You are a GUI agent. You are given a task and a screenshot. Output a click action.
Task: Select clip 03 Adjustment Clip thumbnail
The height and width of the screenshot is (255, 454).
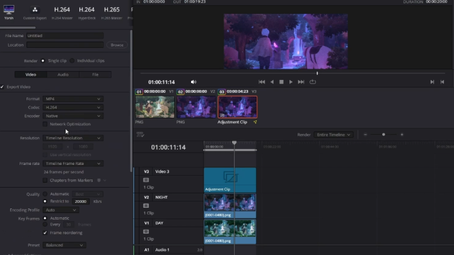click(238, 107)
